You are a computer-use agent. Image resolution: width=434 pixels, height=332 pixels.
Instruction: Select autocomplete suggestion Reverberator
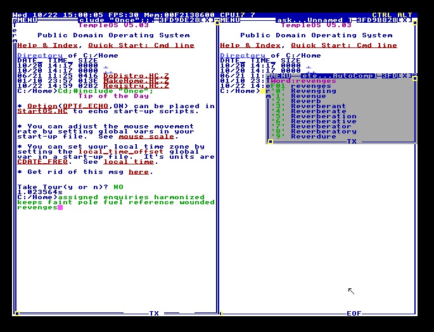coord(321,126)
